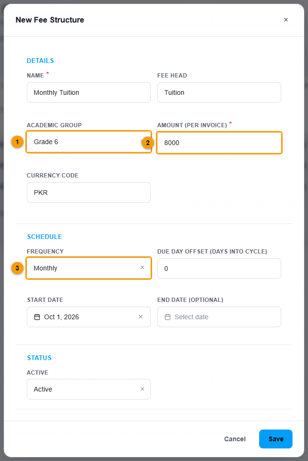Image resolution: width=308 pixels, height=461 pixels.
Task: Clear the Active status selection
Action: pyautogui.click(x=142, y=389)
